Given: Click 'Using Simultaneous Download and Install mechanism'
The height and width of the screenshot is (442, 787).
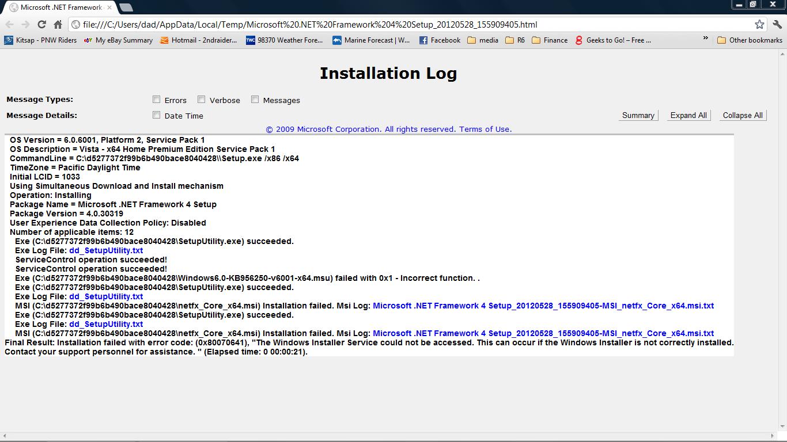Looking at the screenshot, I should pyautogui.click(x=116, y=186).
